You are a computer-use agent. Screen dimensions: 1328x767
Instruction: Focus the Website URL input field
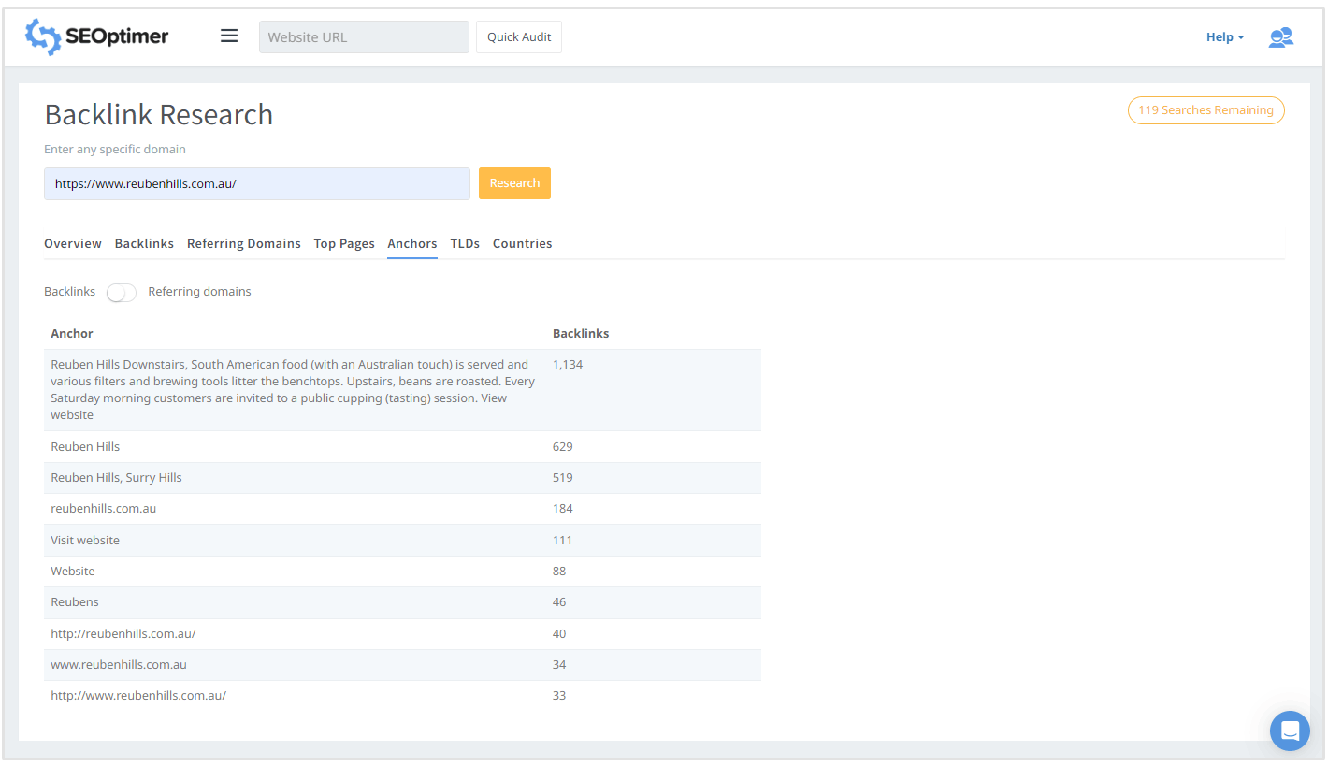364,37
